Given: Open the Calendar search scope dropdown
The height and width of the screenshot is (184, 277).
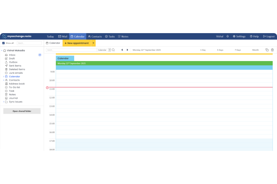Looking at the screenshot, I should (x=110, y=50).
